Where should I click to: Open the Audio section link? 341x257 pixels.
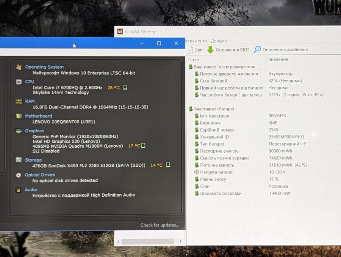(x=31, y=190)
